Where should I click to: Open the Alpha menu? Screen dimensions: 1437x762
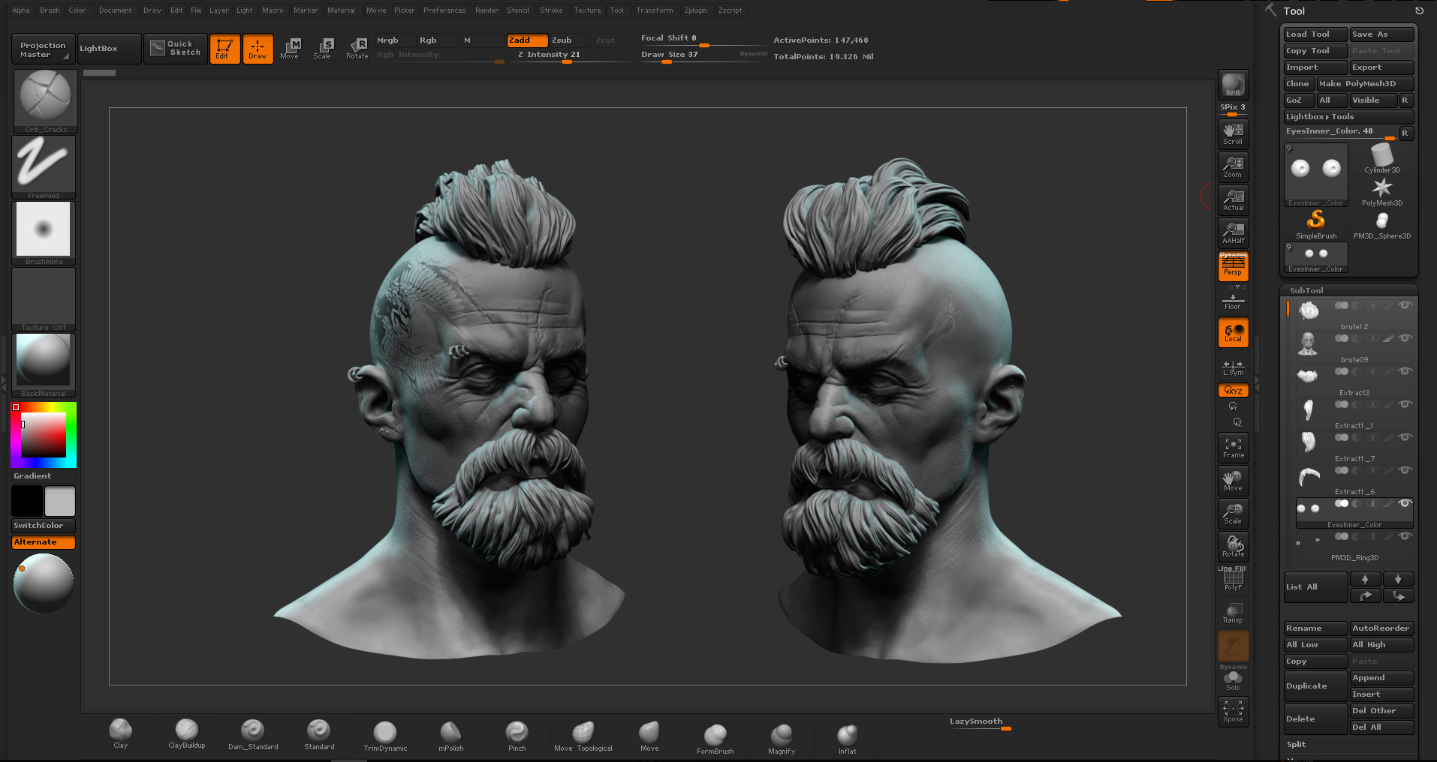[x=21, y=10]
